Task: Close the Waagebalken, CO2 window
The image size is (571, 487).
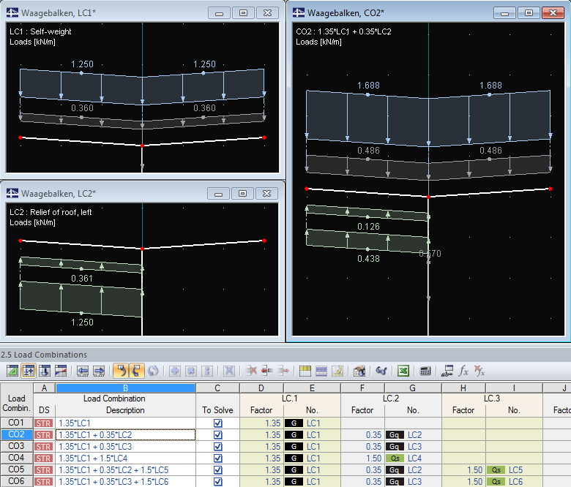Action: click(553, 13)
